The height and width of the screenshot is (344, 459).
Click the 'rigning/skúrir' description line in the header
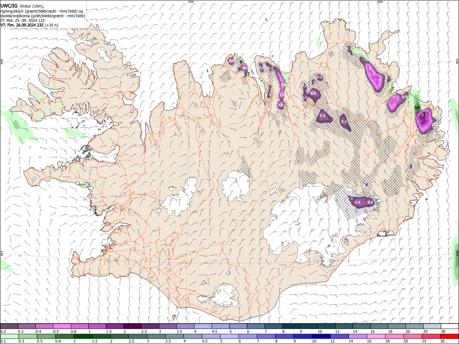pyautogui.click(x=42, y=11)
